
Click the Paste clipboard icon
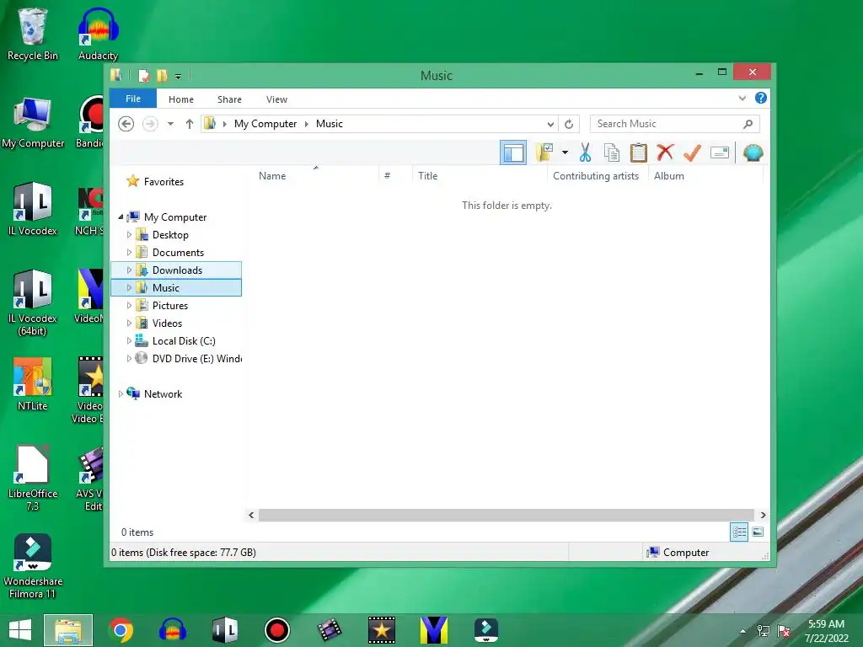[639, 152]
